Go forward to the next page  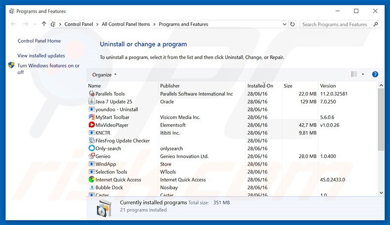tap(25, 24)
